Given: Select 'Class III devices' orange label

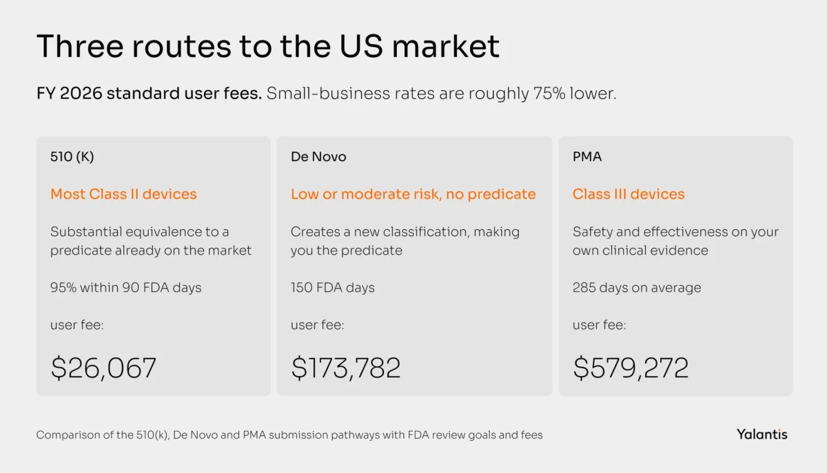Looking at the screenshot, I should (629, 194).
